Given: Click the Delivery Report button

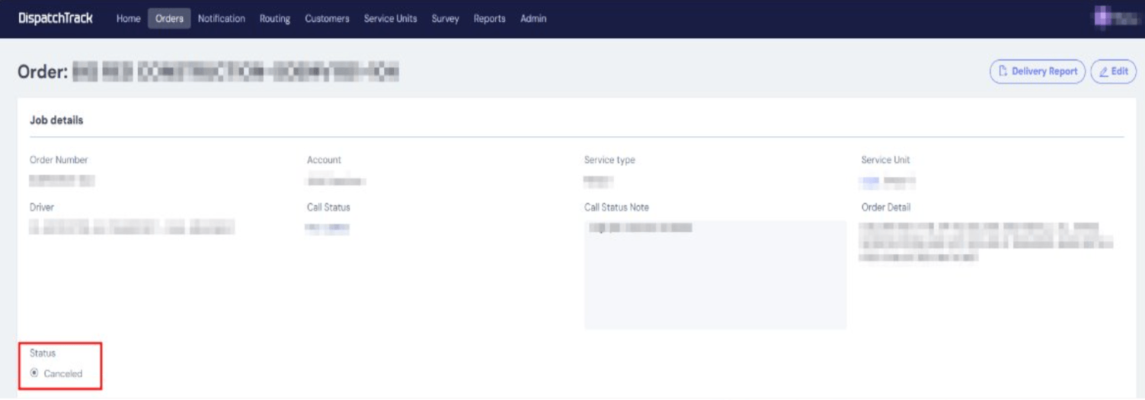Looking at the screenshot, I should pyautogui.click(x=1038, y=71).
